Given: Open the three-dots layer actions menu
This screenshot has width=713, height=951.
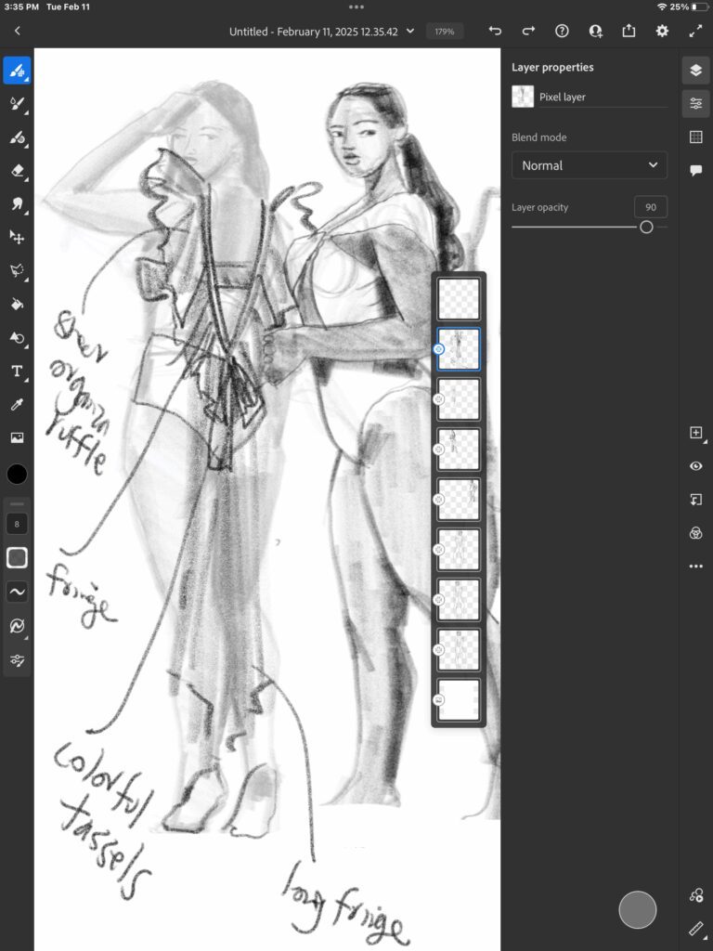Looking at the screenshot, I should 696,567.
